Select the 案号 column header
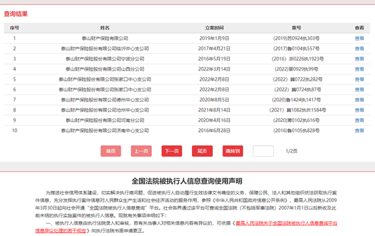375x236 pixels. click(x=296, y=28)
